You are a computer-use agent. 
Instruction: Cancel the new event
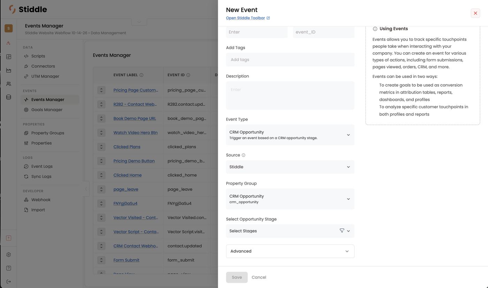(x=259, y=277)
